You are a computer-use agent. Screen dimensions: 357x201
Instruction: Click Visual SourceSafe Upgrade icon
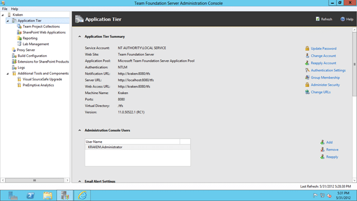(x=19, y=79)
